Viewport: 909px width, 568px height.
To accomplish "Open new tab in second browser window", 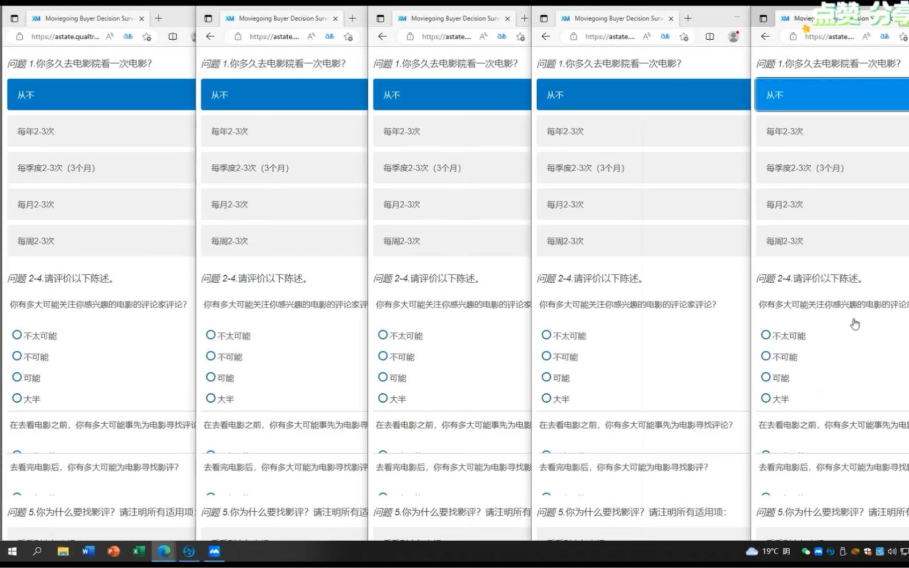I will click(x=352, y=18).
